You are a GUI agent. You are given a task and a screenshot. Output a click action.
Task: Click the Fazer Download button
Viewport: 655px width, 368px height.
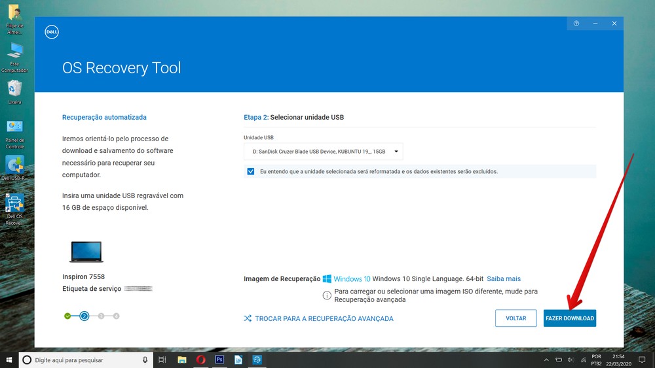[x=570, y=318]
